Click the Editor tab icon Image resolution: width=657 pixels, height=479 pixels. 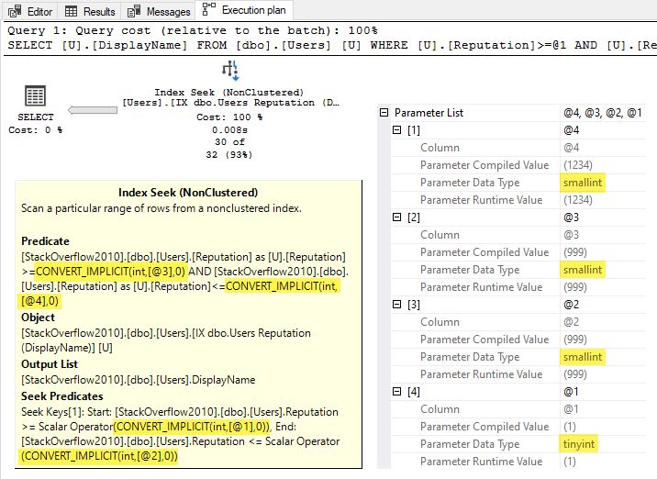coord(15,11)
